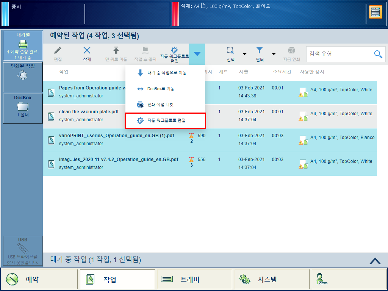
Task: Click the orange tray status icon top right
Action: (375, 12)
